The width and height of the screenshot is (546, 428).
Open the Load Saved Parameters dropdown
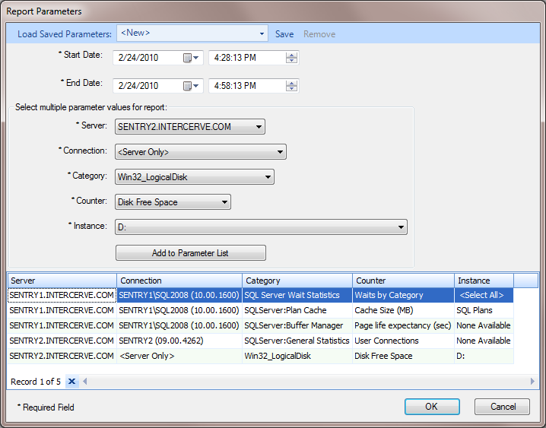[262, 33]
